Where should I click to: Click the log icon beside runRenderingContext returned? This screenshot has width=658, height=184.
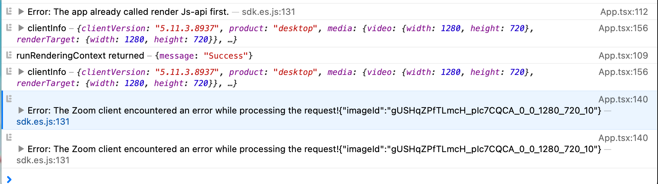9,55
